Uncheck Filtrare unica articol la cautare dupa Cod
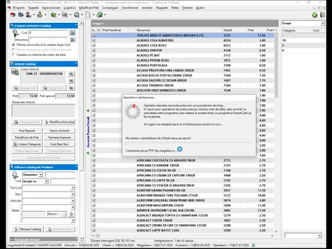The width and height of the screenshot is (332, 249). 13,45
